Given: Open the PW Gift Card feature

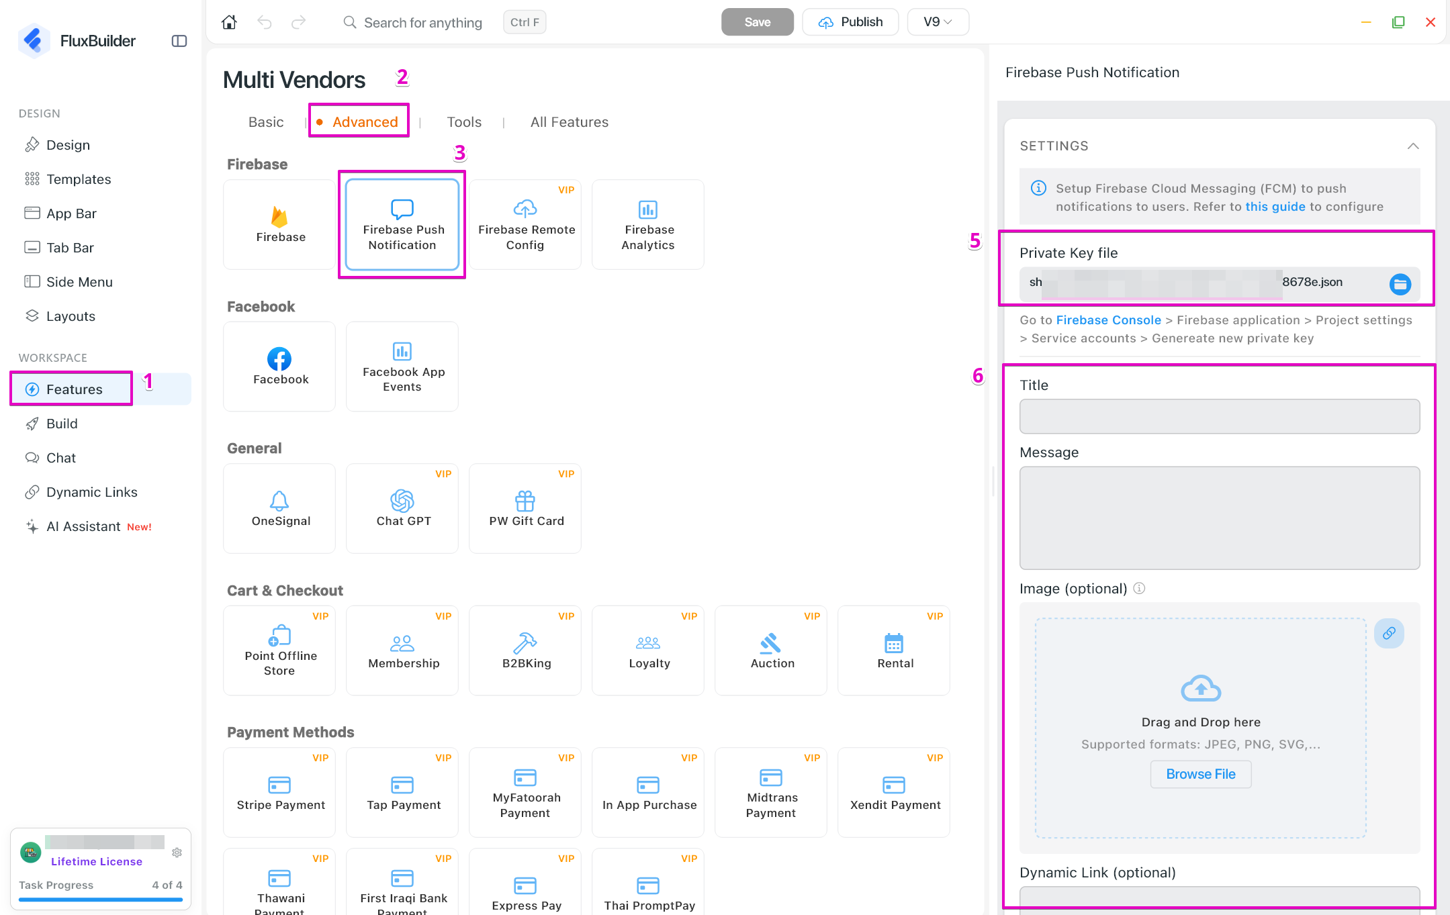Looking at the screenshot, I should tap(525, 508).
